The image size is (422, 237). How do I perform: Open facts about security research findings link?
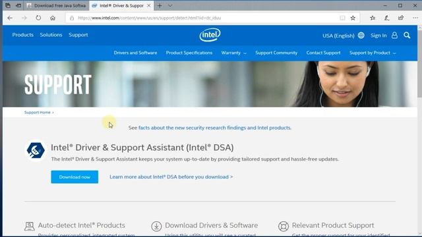tap(215, 128)
